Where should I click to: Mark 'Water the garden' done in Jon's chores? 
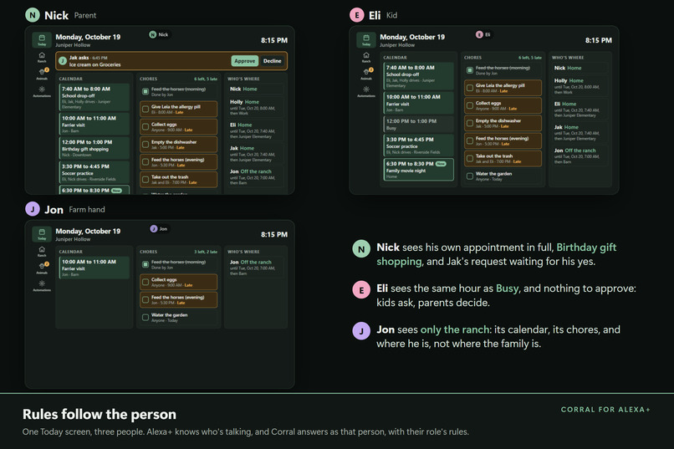[x=146, y=317]
